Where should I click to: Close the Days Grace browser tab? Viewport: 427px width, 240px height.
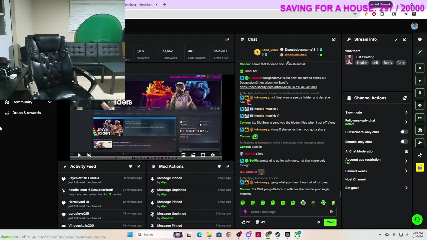point(156,4)
